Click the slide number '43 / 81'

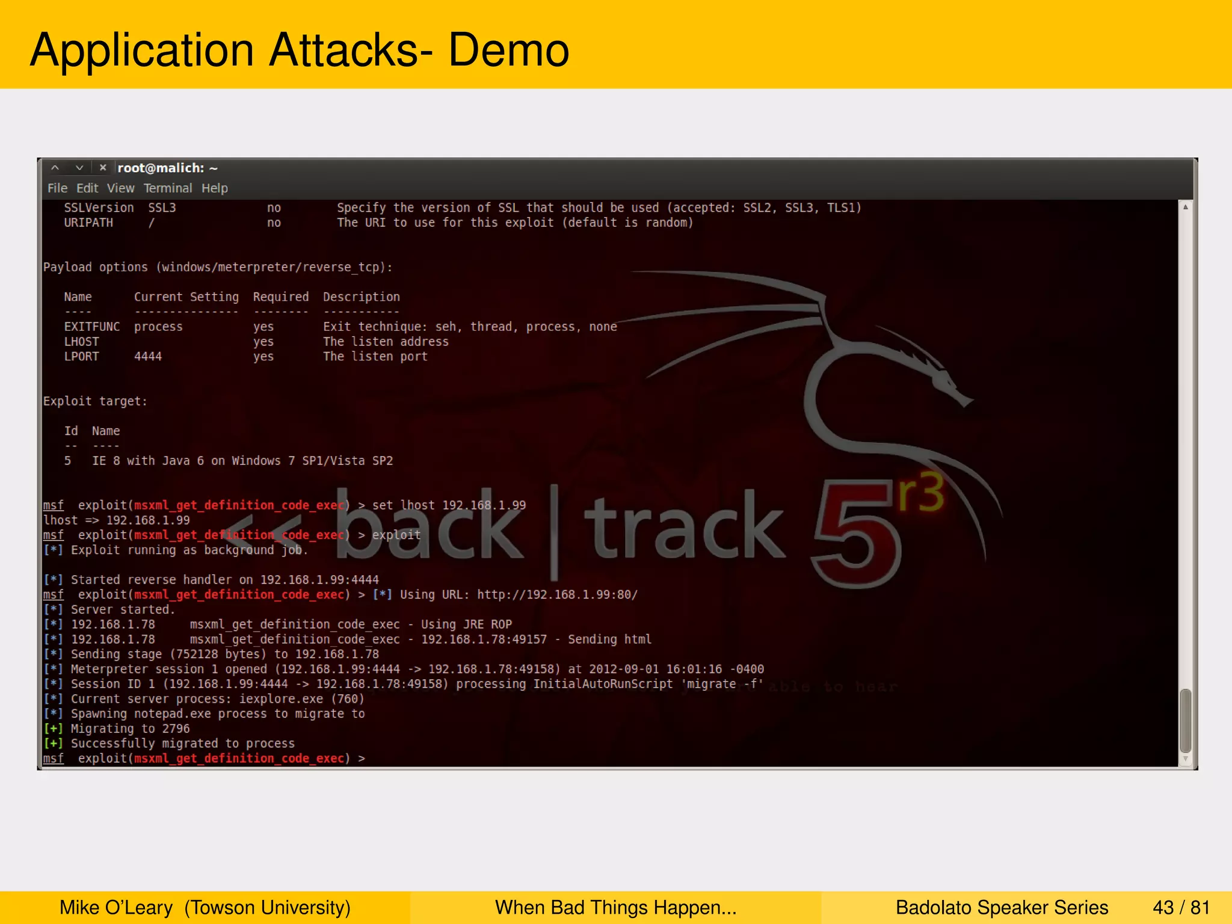[x=1181, y=907]
